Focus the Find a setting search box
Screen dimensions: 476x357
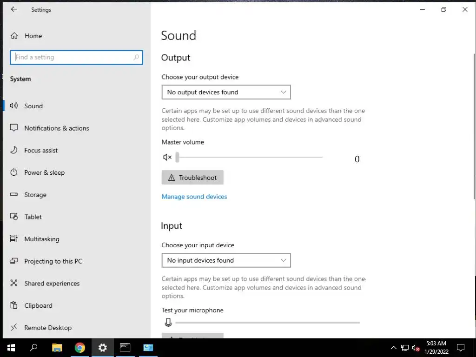[77, 57]
